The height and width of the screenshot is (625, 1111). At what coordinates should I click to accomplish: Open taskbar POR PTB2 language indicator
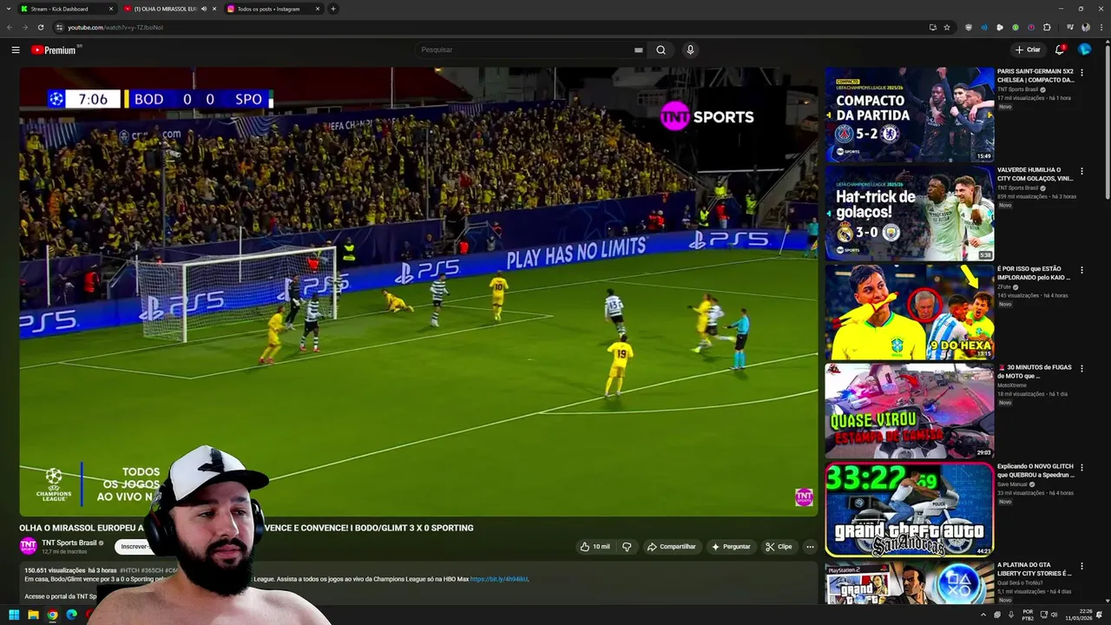click(x=1028, y=615)
